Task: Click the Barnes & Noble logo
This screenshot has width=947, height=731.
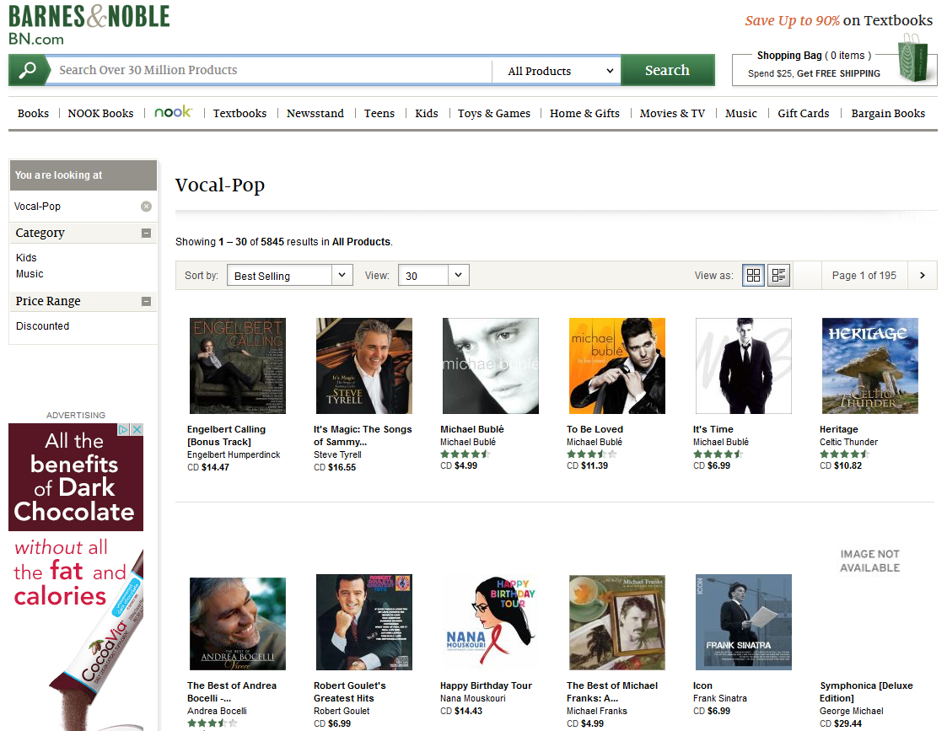Action: [x=88, y=23]
